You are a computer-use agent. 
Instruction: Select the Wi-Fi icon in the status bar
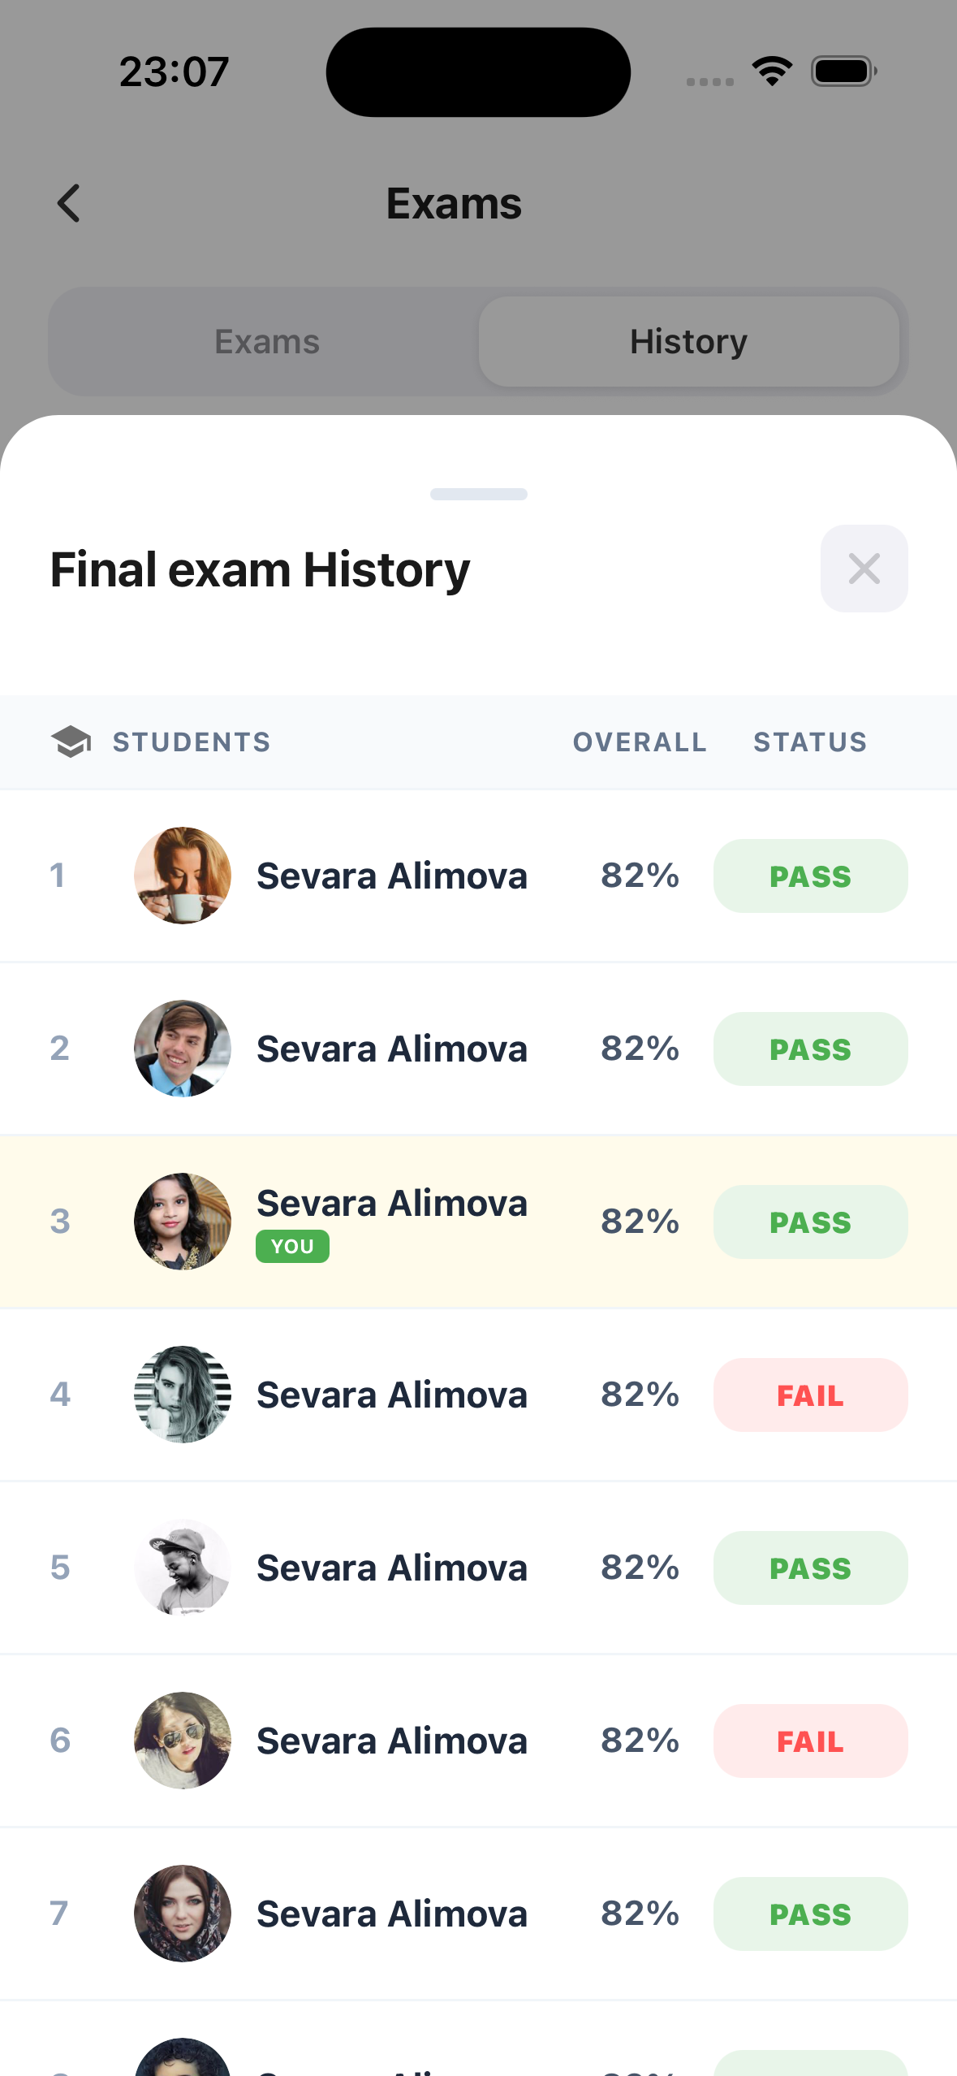pos(771,71)
